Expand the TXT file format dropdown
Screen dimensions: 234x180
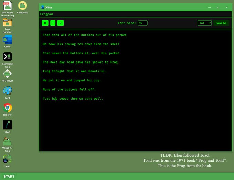point(204,23)
